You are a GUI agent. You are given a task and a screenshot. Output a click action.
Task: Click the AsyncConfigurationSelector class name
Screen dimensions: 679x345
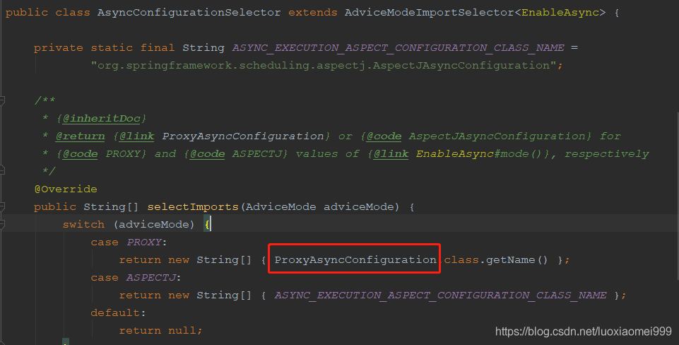189,13
